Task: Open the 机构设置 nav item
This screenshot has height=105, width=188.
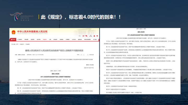Action: [26, 39]
